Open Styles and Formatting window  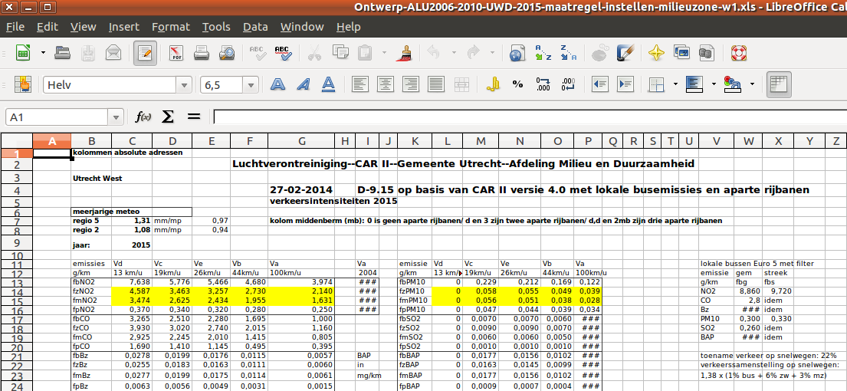(23, 84)
